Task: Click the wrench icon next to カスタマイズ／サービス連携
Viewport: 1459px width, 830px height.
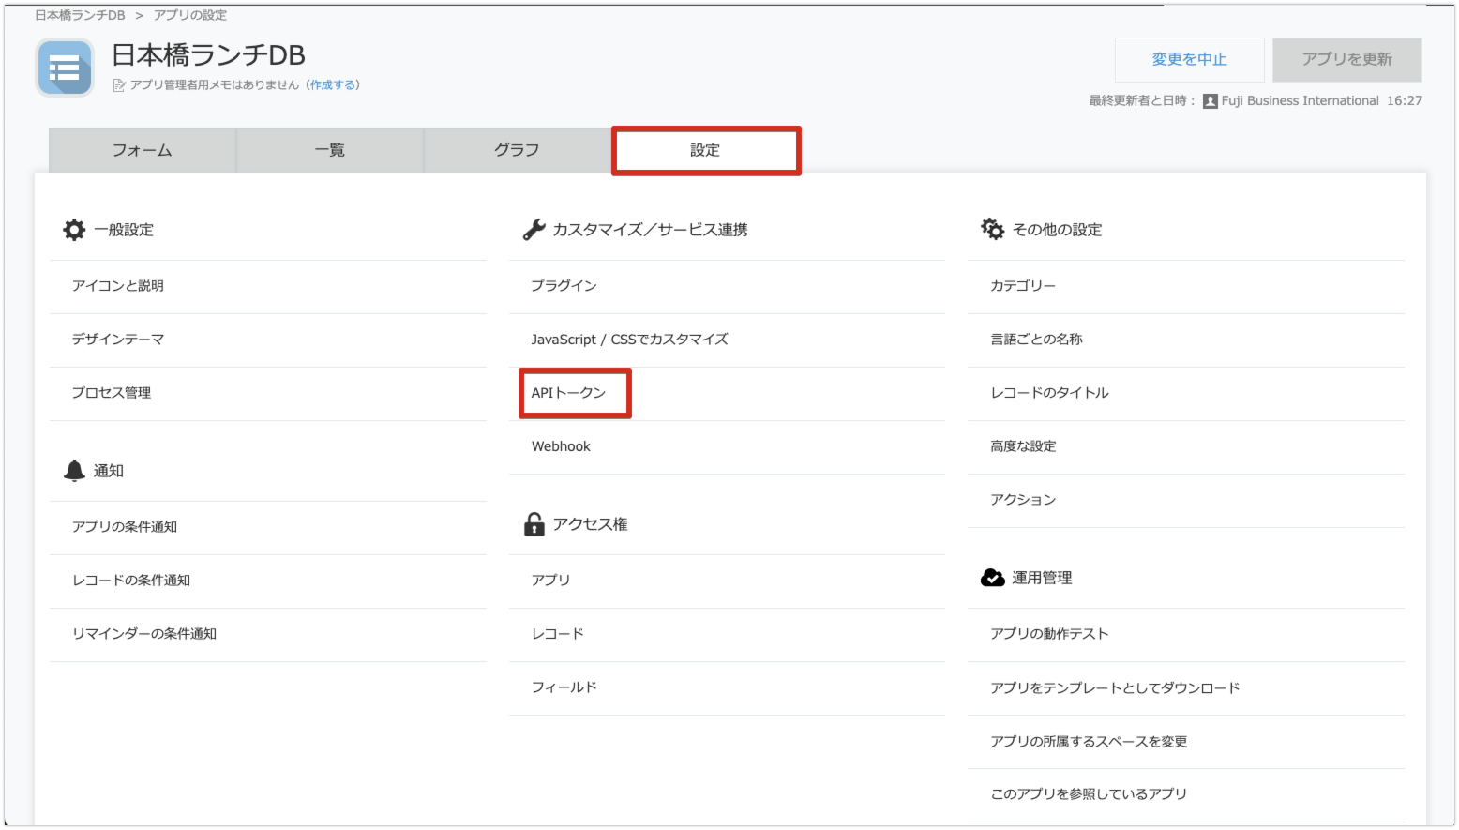Action: [x=534, y=230]
